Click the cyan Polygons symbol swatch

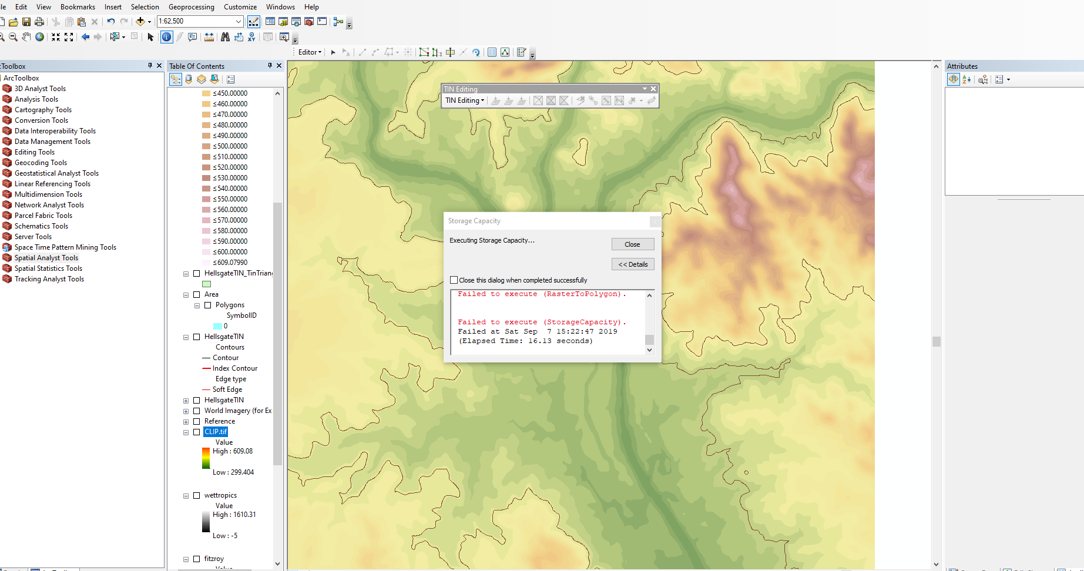tap(217, 326)
